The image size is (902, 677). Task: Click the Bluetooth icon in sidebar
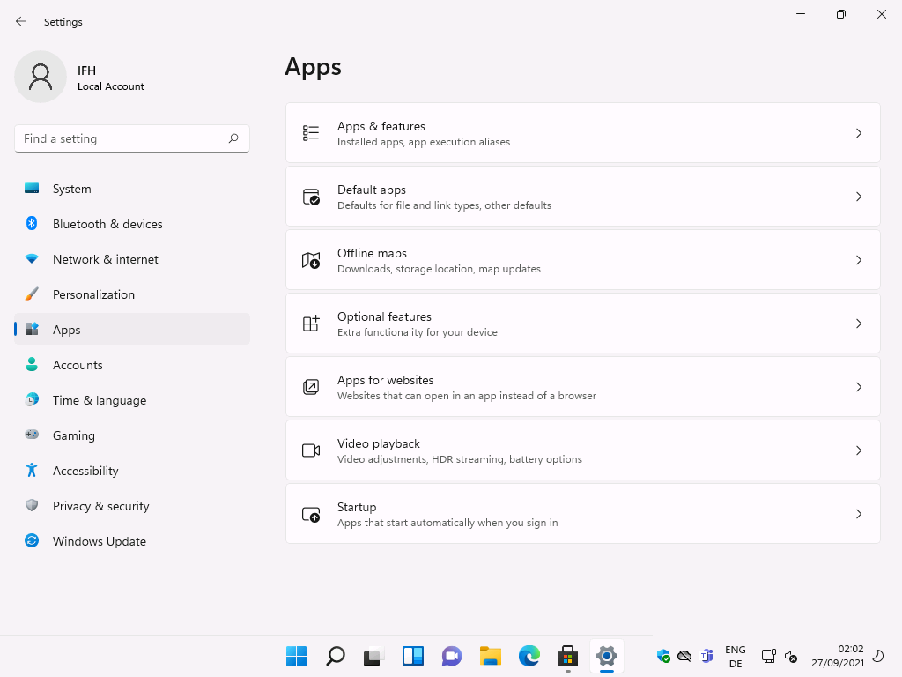(32, 223)
